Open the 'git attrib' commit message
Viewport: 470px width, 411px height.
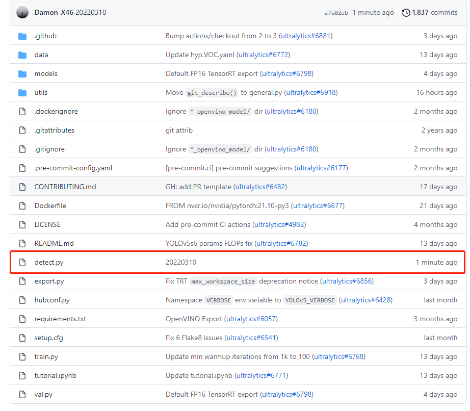179,131
